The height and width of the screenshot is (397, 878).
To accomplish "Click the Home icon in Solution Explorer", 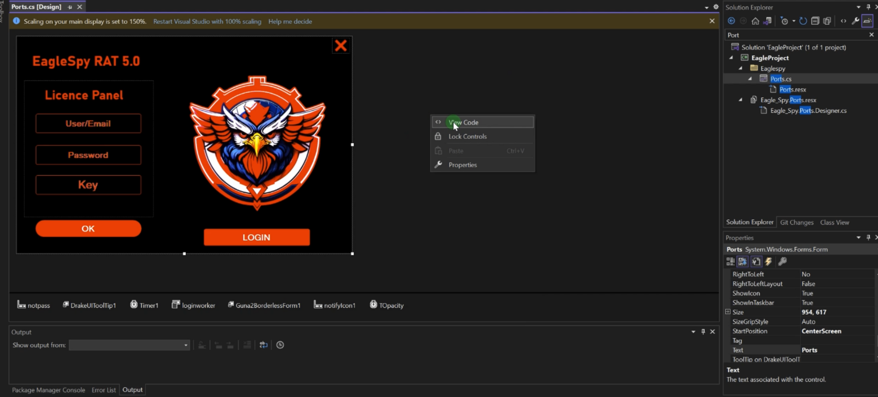I will click(x=755, y=21).
